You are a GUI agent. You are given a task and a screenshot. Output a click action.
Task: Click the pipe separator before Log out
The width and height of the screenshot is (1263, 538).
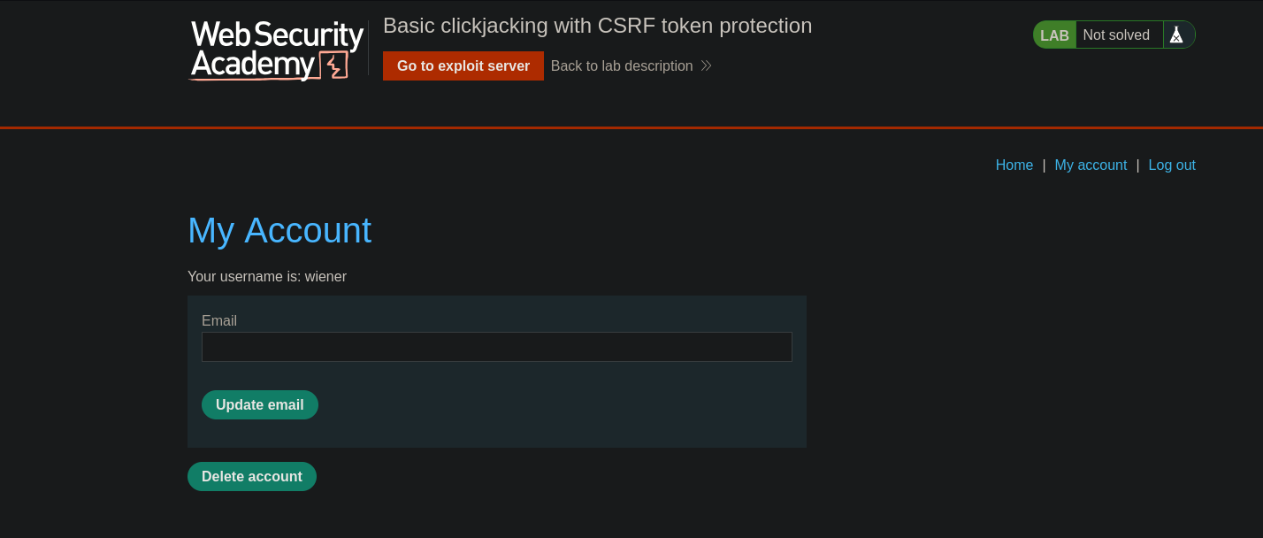point(1137,165)
